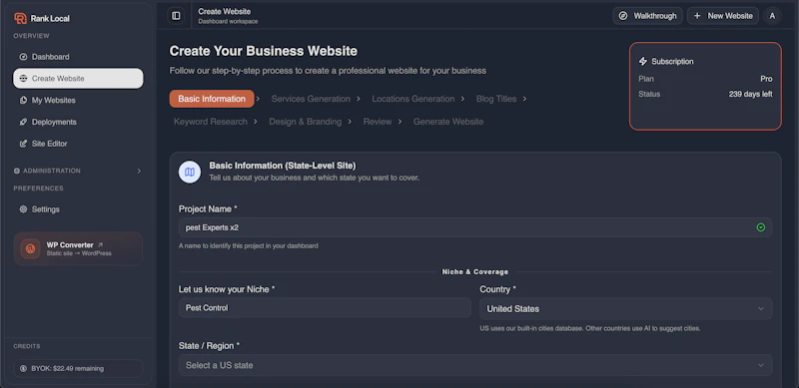The width and height of the screenshot is (799, 388).
Task: Click the 'Niche & Coverage' section label
Action: (475, 272)
